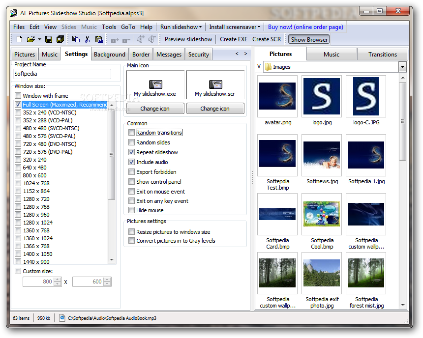
Task: Click Preview slideshow button
Action: [188, 39]
